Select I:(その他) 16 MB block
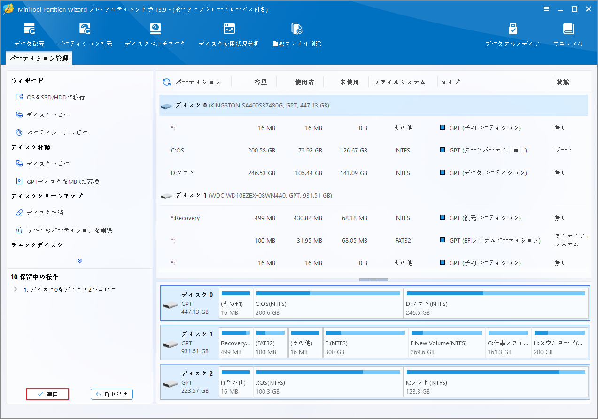 [x=236, y=382]
